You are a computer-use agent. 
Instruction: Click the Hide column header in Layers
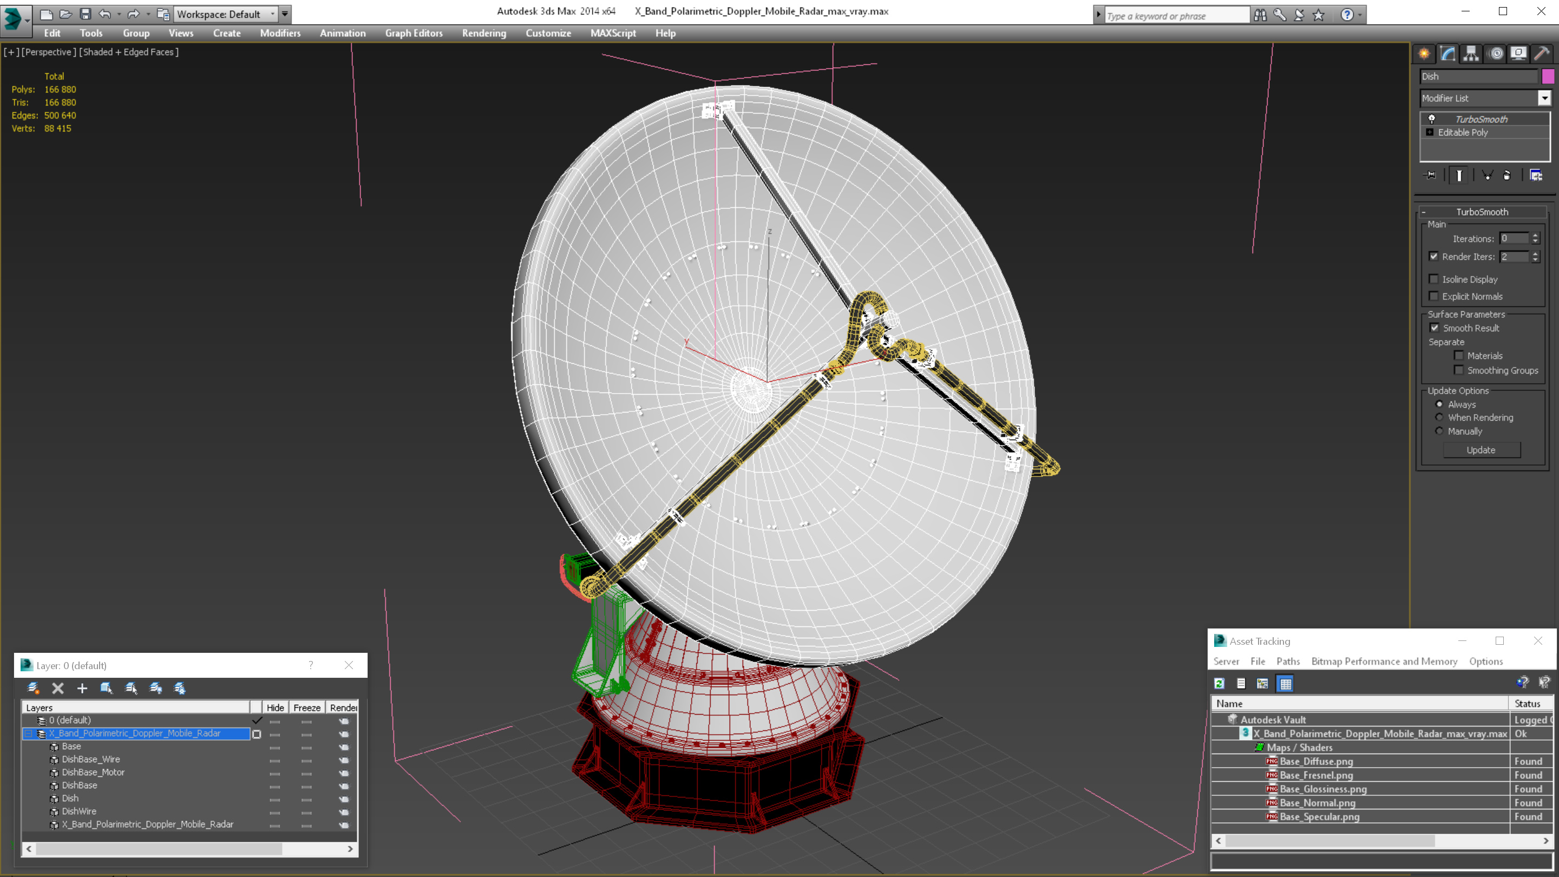[x=276, y=708]
